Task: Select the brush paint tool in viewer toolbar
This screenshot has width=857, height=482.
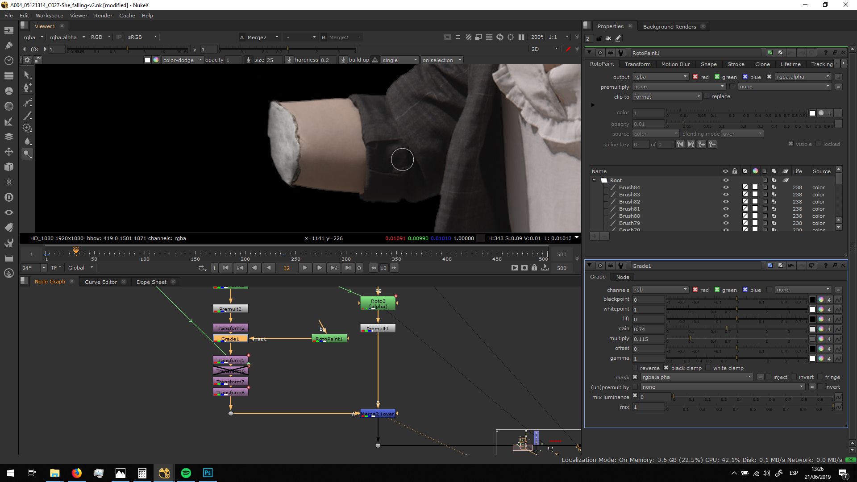Action: tap(27, 116)
